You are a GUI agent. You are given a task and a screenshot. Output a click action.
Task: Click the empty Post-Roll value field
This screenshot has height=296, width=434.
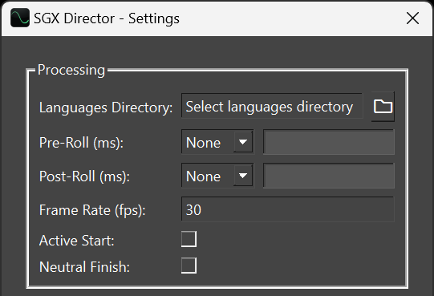(x=329, y=176)
